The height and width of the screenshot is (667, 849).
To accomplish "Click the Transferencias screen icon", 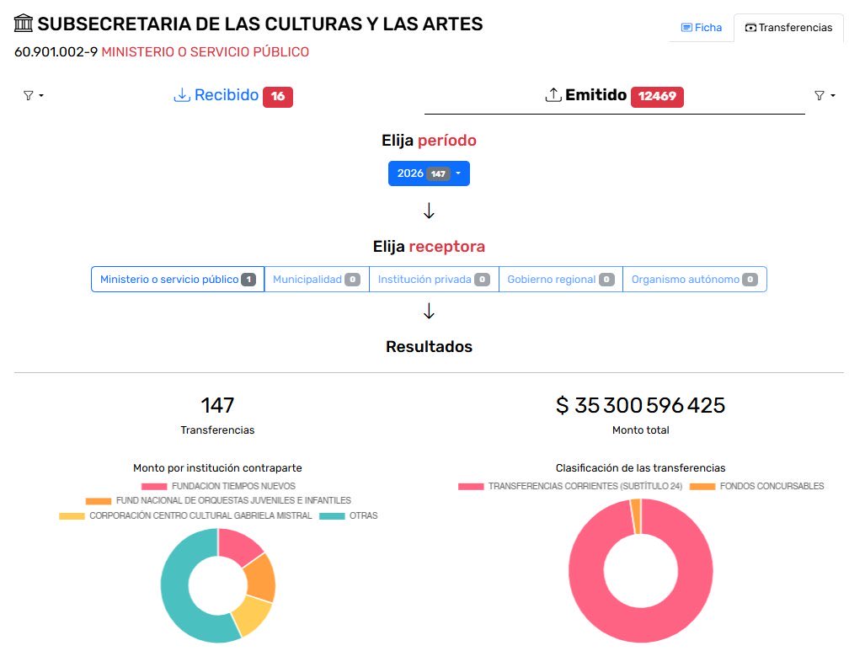I will (751, 27).
